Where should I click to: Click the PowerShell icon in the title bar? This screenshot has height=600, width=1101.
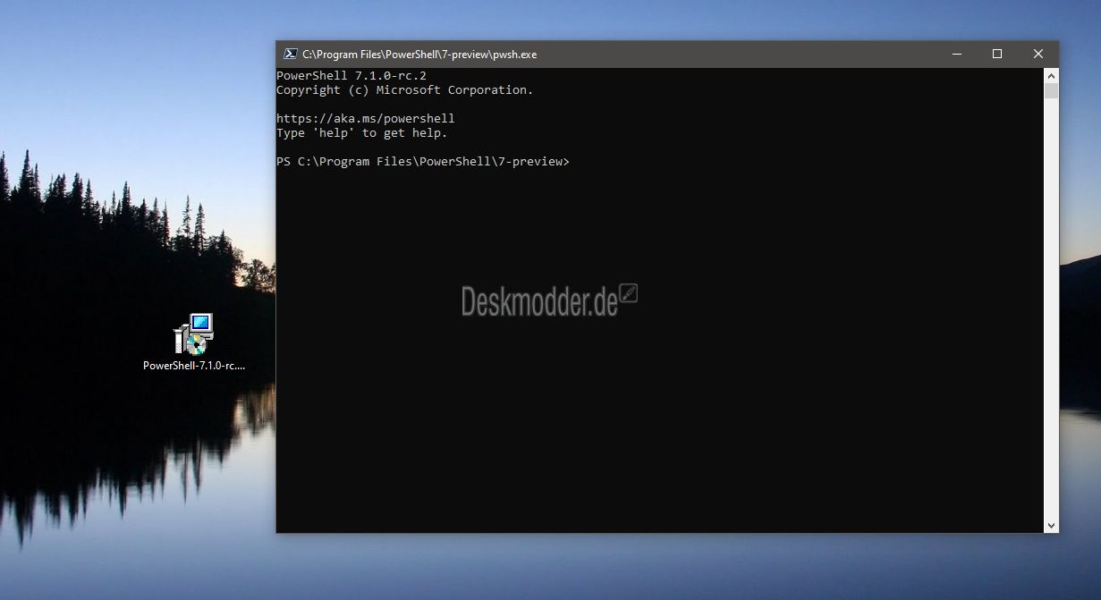291,54
